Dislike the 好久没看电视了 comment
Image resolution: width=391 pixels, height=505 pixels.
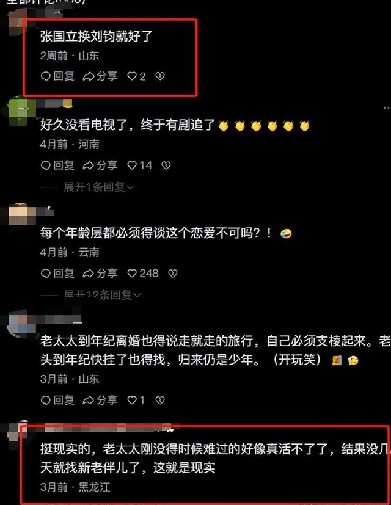coord(166,165)
